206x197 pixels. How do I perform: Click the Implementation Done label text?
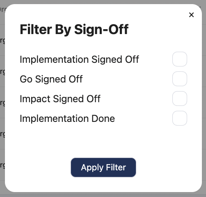67,119
